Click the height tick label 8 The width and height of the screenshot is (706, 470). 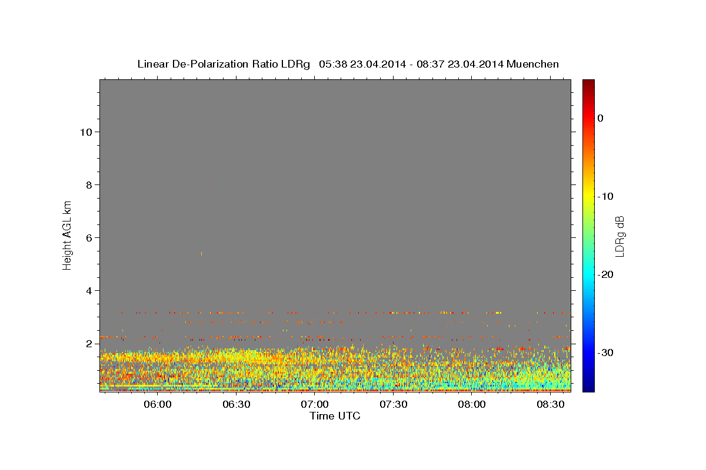click(88, 184)
